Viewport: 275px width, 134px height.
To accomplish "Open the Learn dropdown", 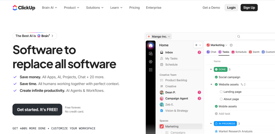I will (116, 8).
